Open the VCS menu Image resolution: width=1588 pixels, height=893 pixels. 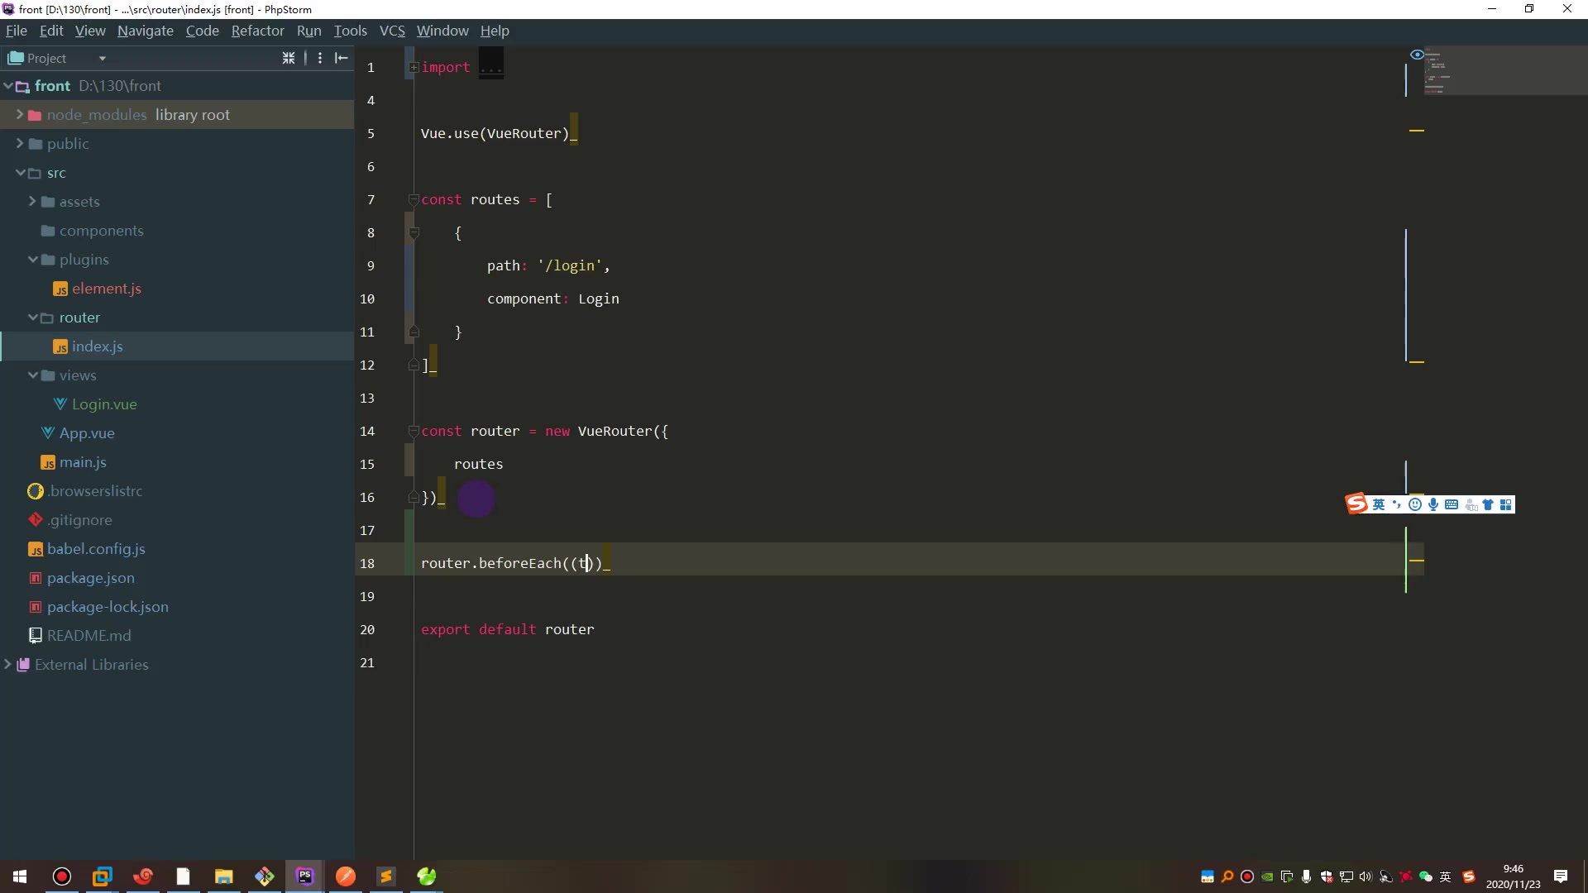[x=392, y=31]
